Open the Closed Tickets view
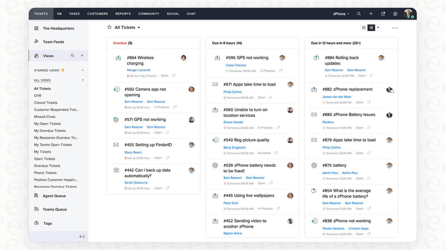Viewport: 445px width, 250px height. (x=46, y=103)
